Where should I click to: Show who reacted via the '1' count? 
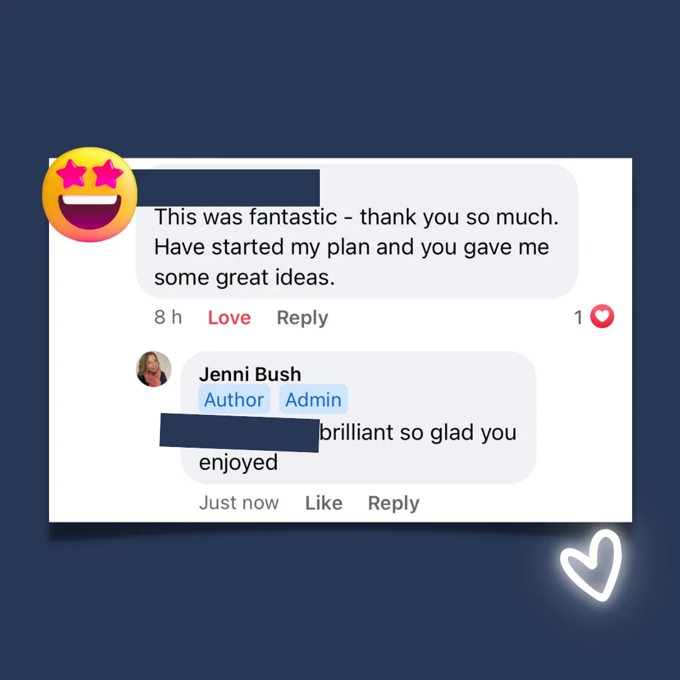tap(578, 317)
